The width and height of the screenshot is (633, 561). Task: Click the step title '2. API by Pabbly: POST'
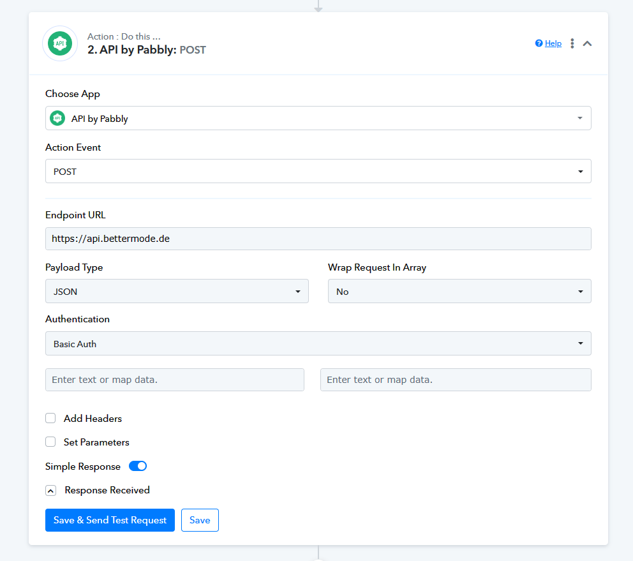tap(147, 50)
